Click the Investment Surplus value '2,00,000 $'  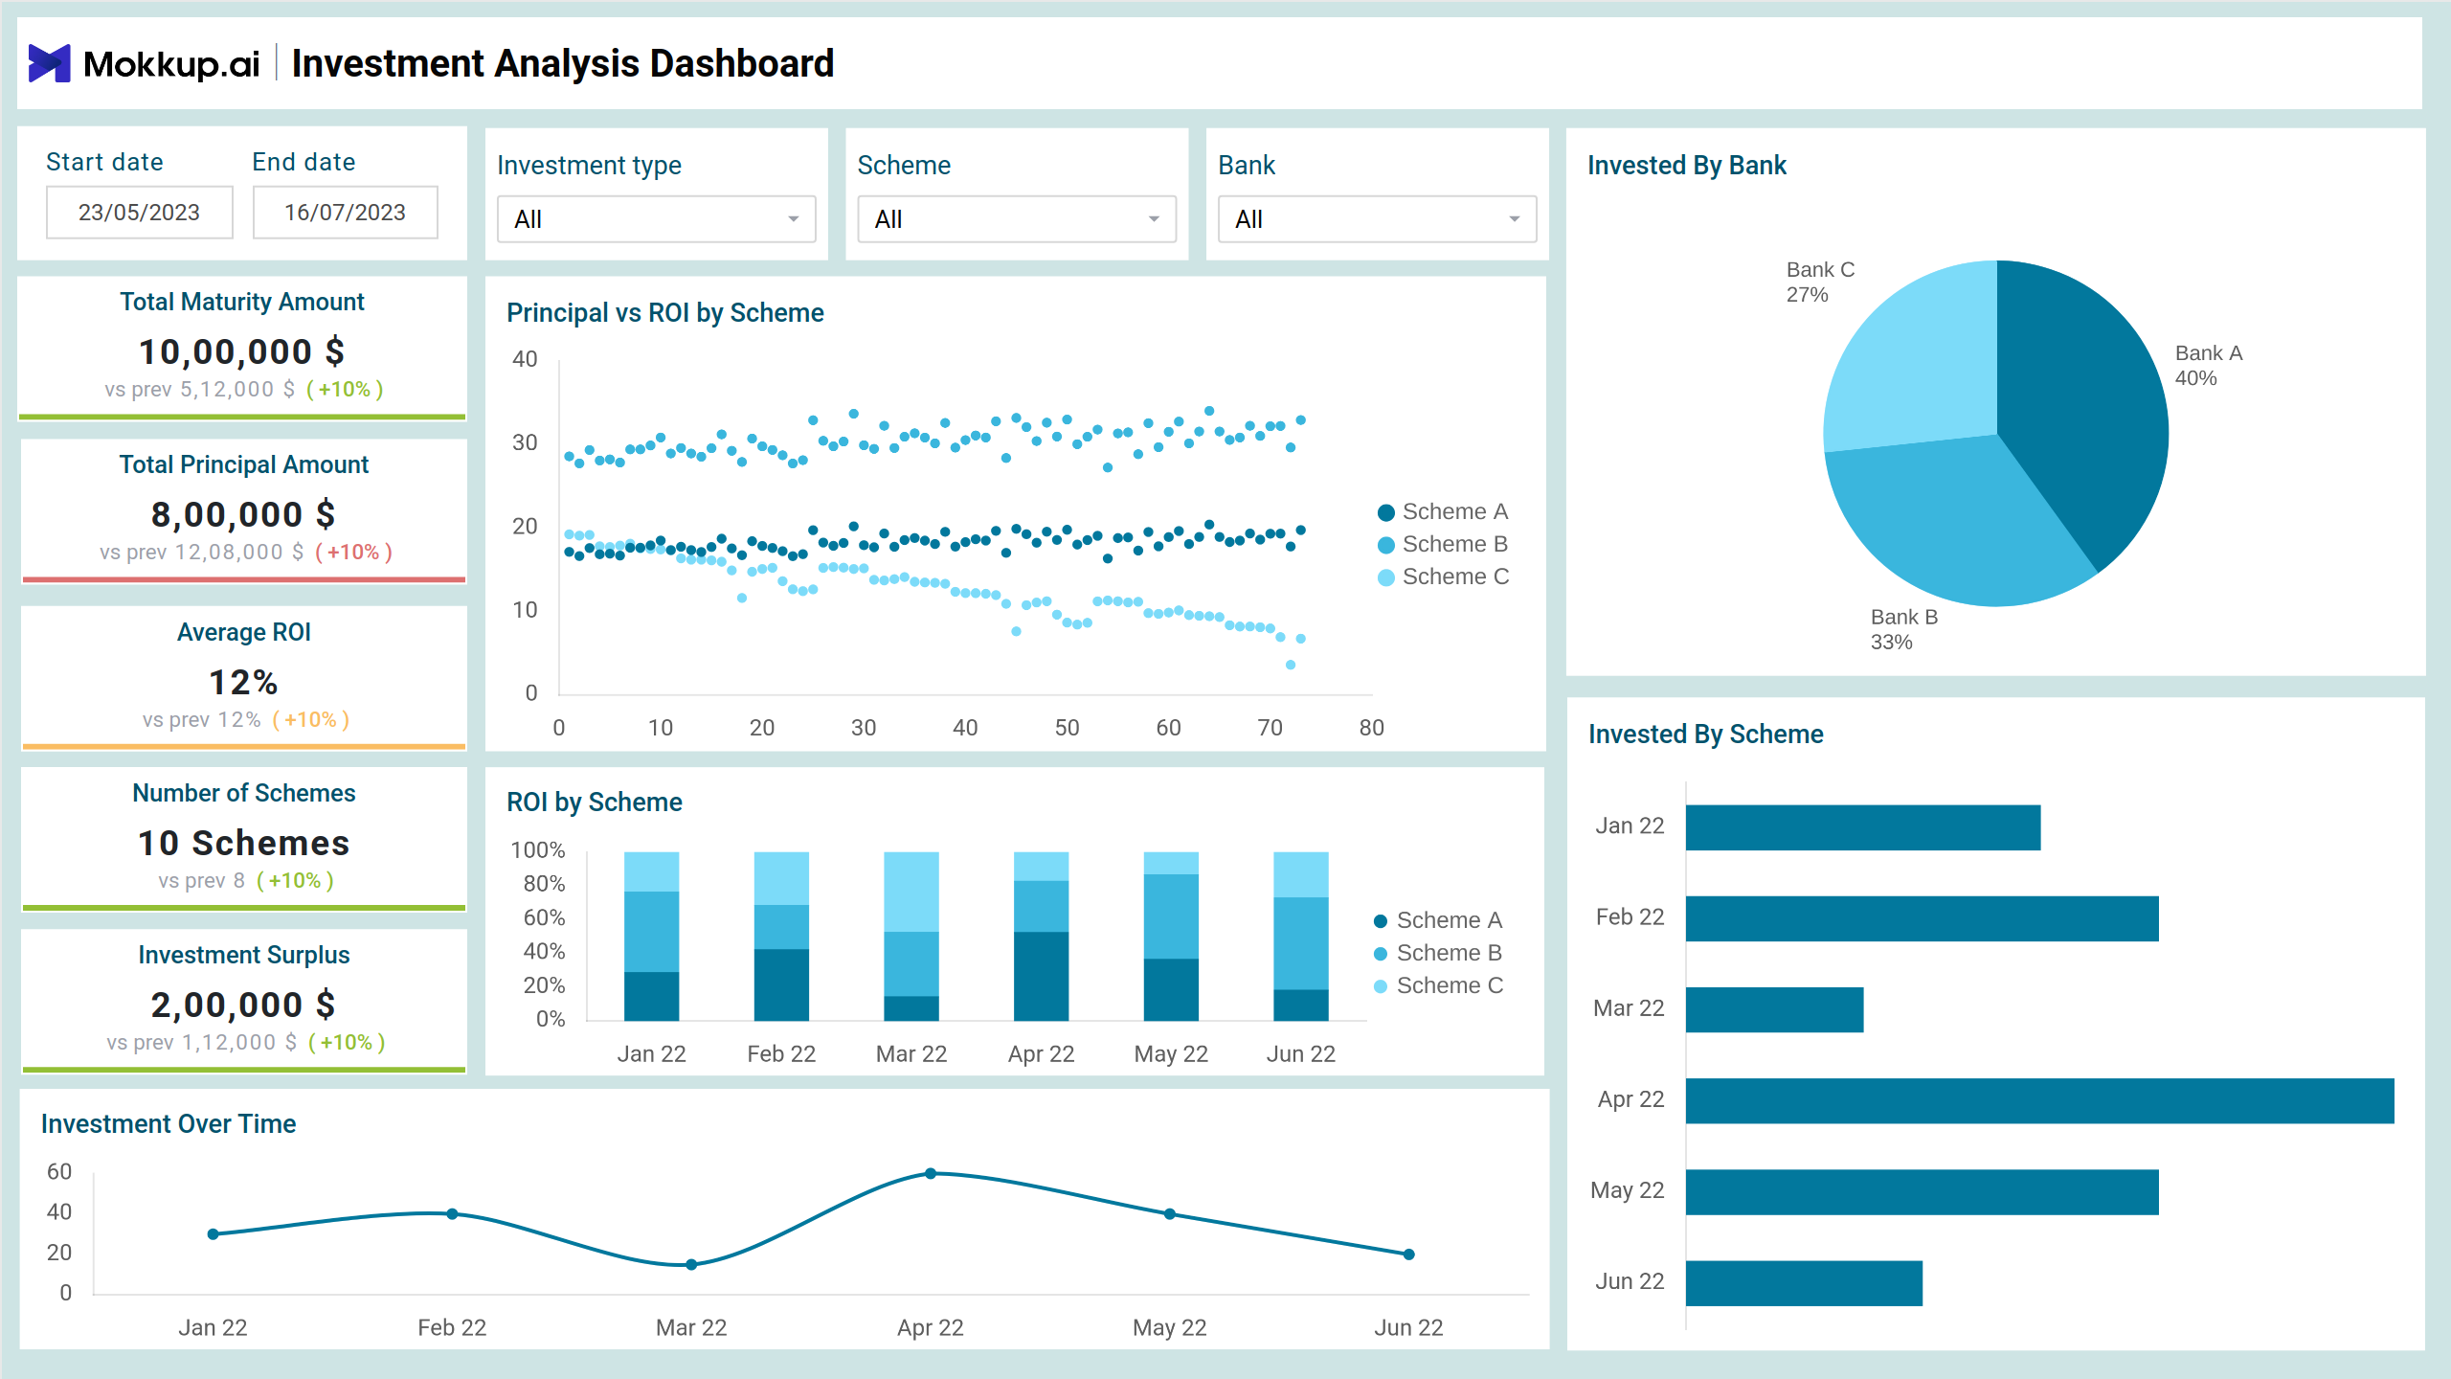243,1005
